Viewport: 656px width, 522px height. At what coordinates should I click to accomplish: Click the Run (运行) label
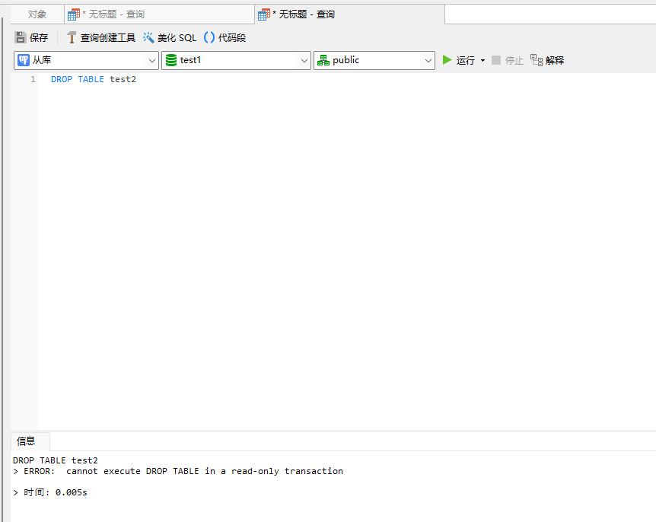(465, 61)
